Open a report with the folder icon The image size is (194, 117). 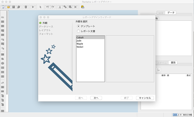[8, 7]
